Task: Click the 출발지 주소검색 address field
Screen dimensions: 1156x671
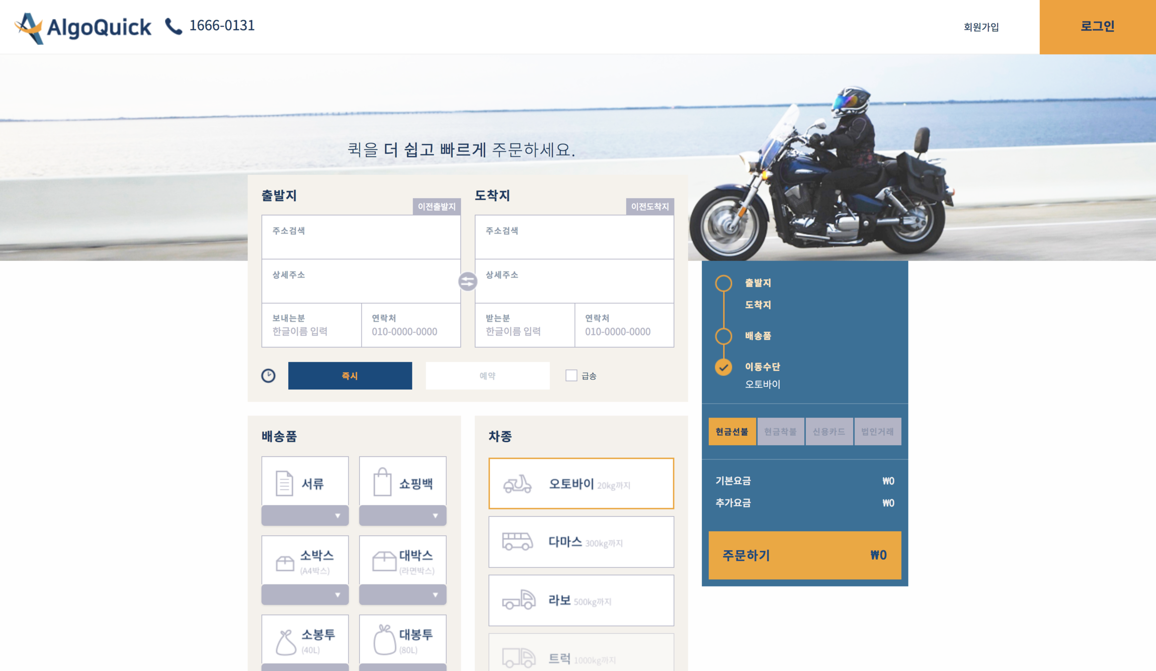Action: pos(361,237)
